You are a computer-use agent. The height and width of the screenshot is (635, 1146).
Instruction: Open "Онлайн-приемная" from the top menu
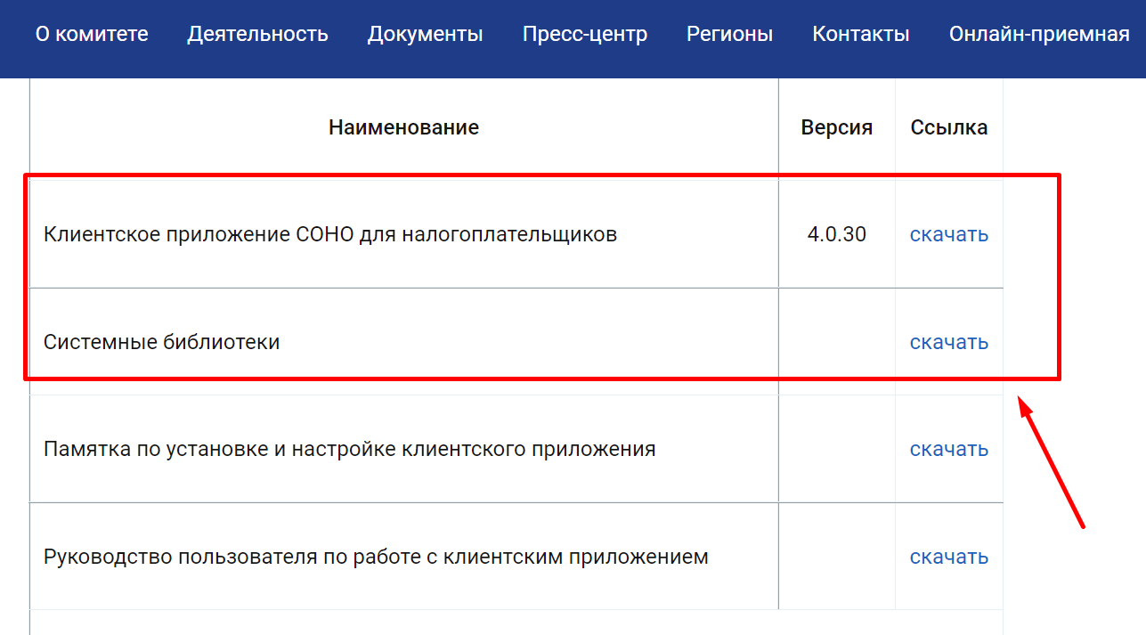tap(1039, 35)
